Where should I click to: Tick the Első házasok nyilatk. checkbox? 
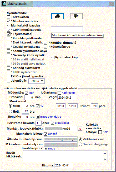8,42
